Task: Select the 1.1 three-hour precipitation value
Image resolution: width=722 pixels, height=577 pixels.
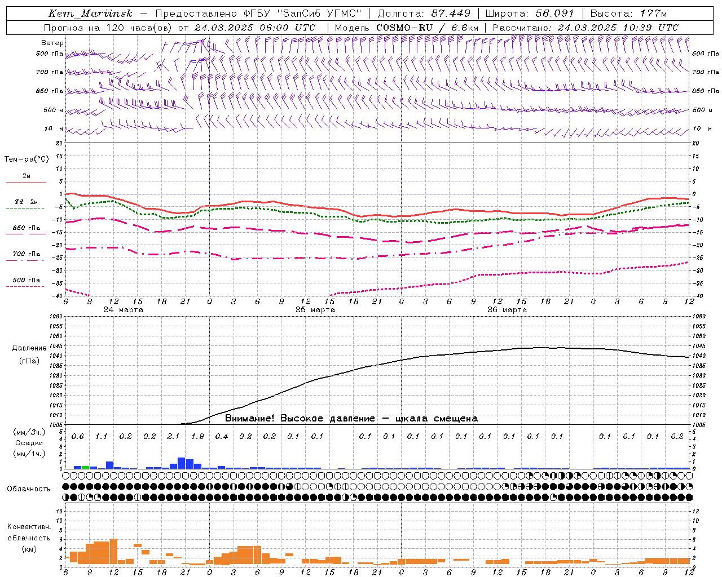Action: tap(102, 437)
